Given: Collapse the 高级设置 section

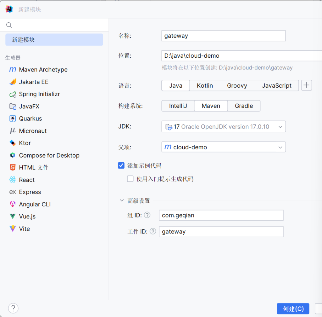Looking at the screenshot, I should (122, 200).
